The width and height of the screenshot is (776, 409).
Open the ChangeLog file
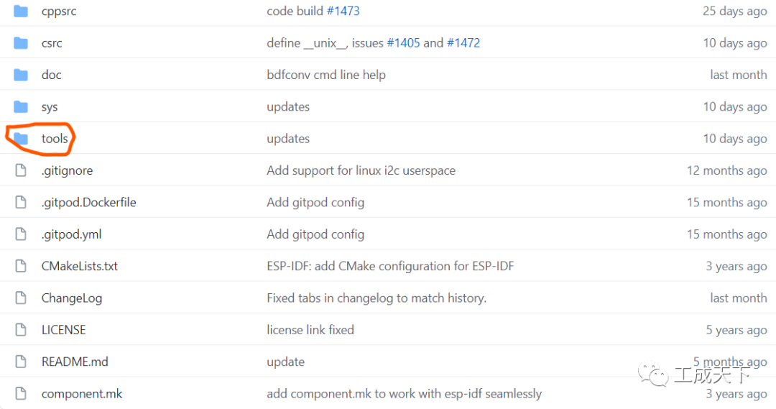(72, 298)
